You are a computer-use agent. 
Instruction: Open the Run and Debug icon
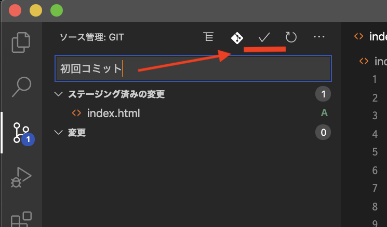tap(21, 177)
